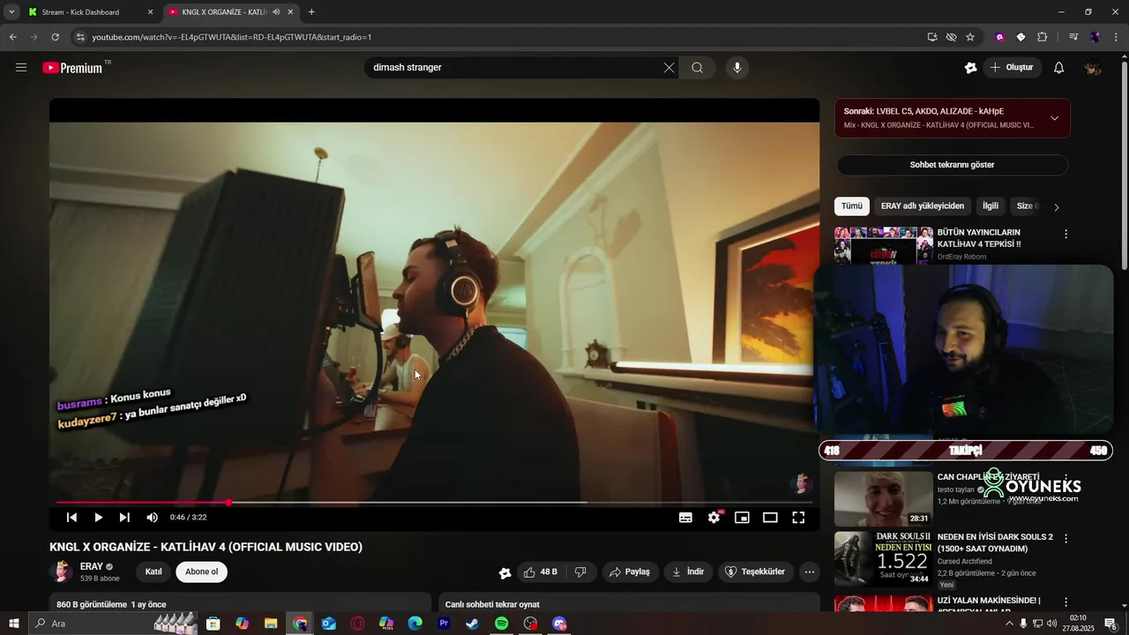The image size is (1129, 635).
Task: Seek using the red video progress bar
Action: pyautogui.click(x=434, y=503)
